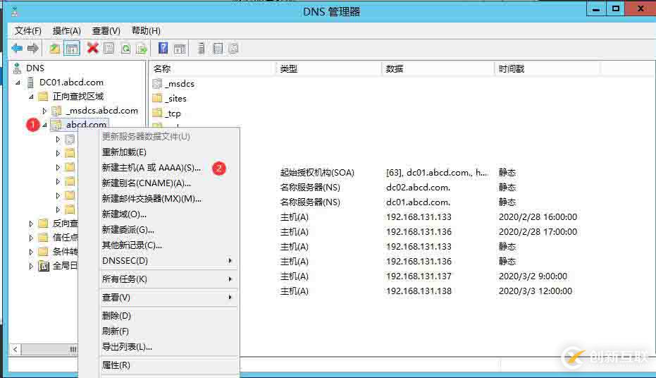Open the 操作(A) menu
Viewport: 656px width, 378px height.
[66, 30]
